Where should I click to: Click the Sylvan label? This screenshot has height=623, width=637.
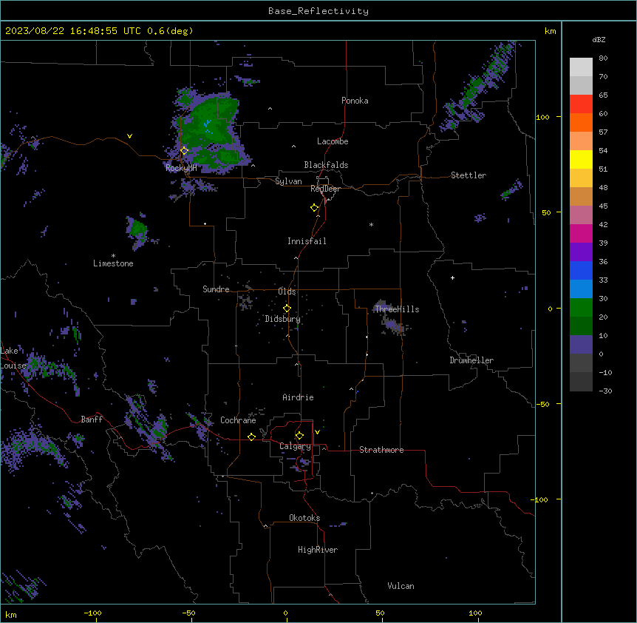pyautogui.click(x=288, y=181)
